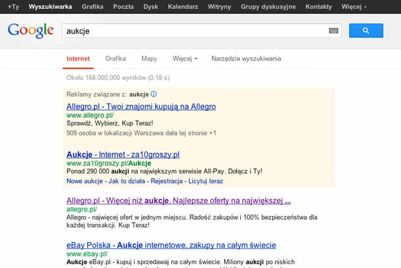The height and width of the screenshot is (268, 401).
Task: Click the text Sprawdź, Wybierz, Kup Teraz!
Action: pos(110,123)
